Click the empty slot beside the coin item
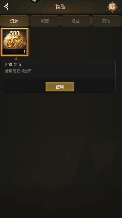 (x=45, y=42)
